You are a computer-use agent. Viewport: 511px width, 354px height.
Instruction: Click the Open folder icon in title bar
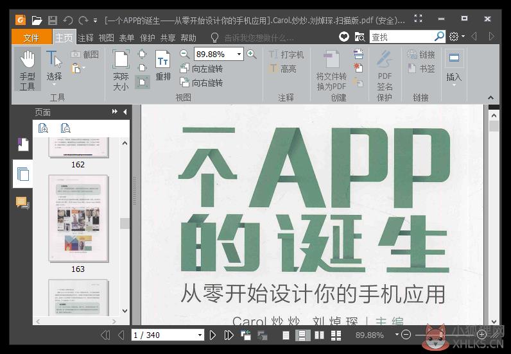[x=37, y=20]
